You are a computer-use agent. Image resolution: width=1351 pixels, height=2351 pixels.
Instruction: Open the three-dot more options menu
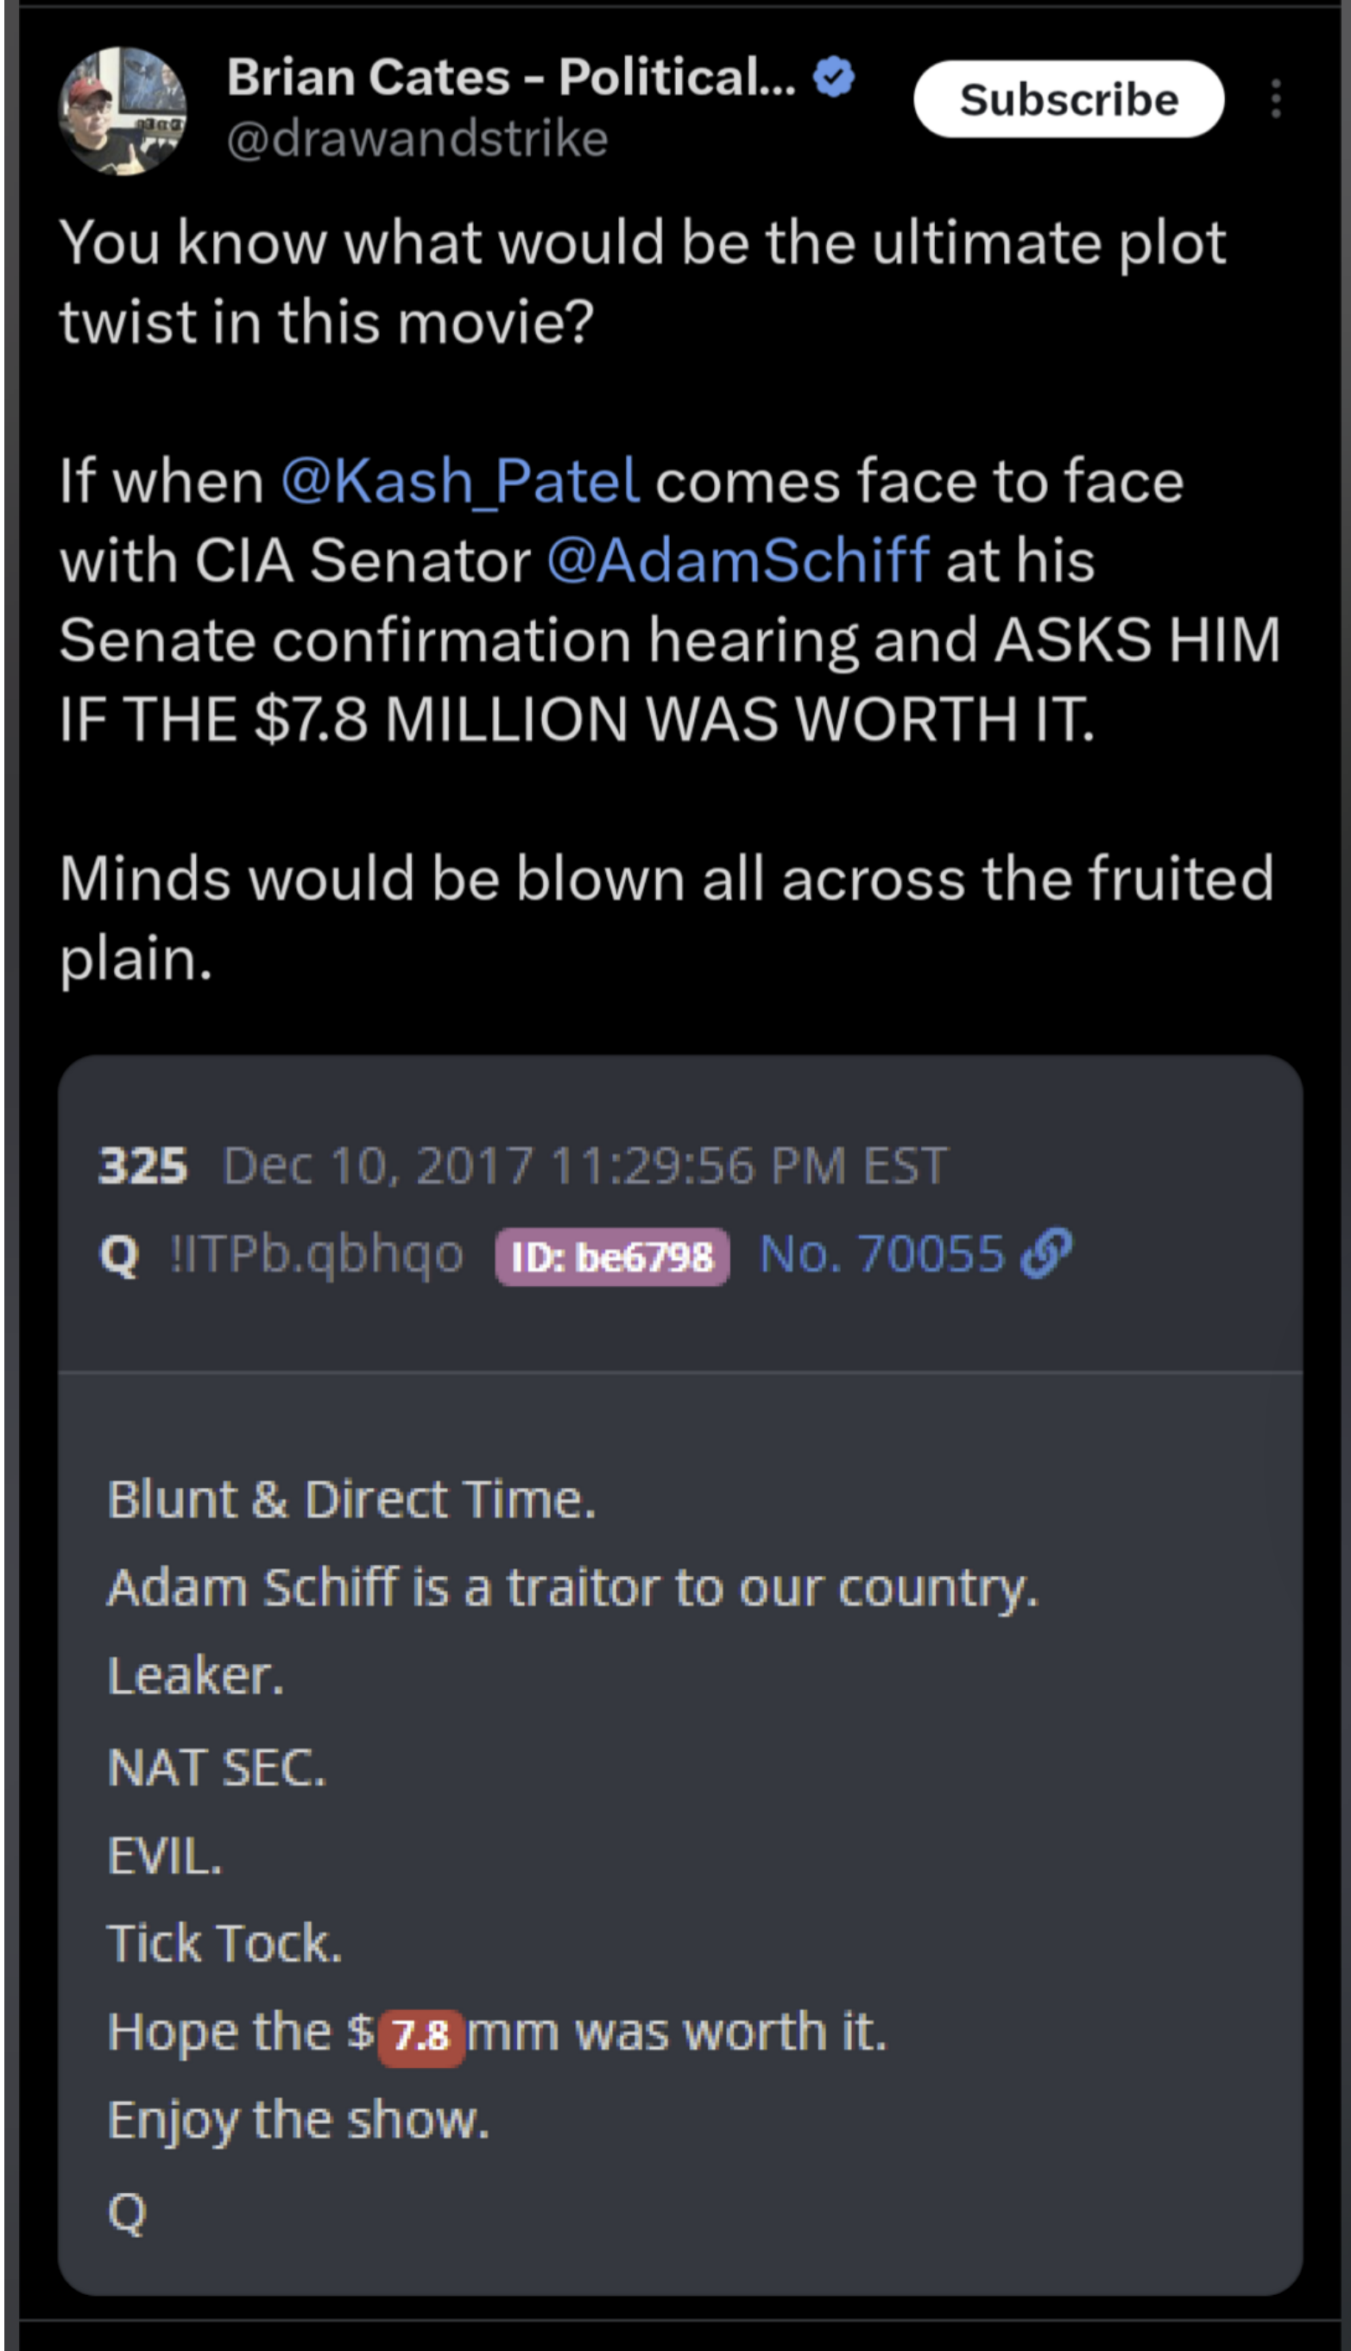coord(1276,98)
